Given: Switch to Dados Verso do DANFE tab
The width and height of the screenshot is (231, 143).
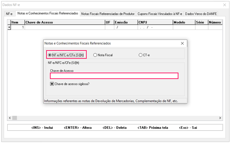Looking at the screenshot, I should pos(201,14).
